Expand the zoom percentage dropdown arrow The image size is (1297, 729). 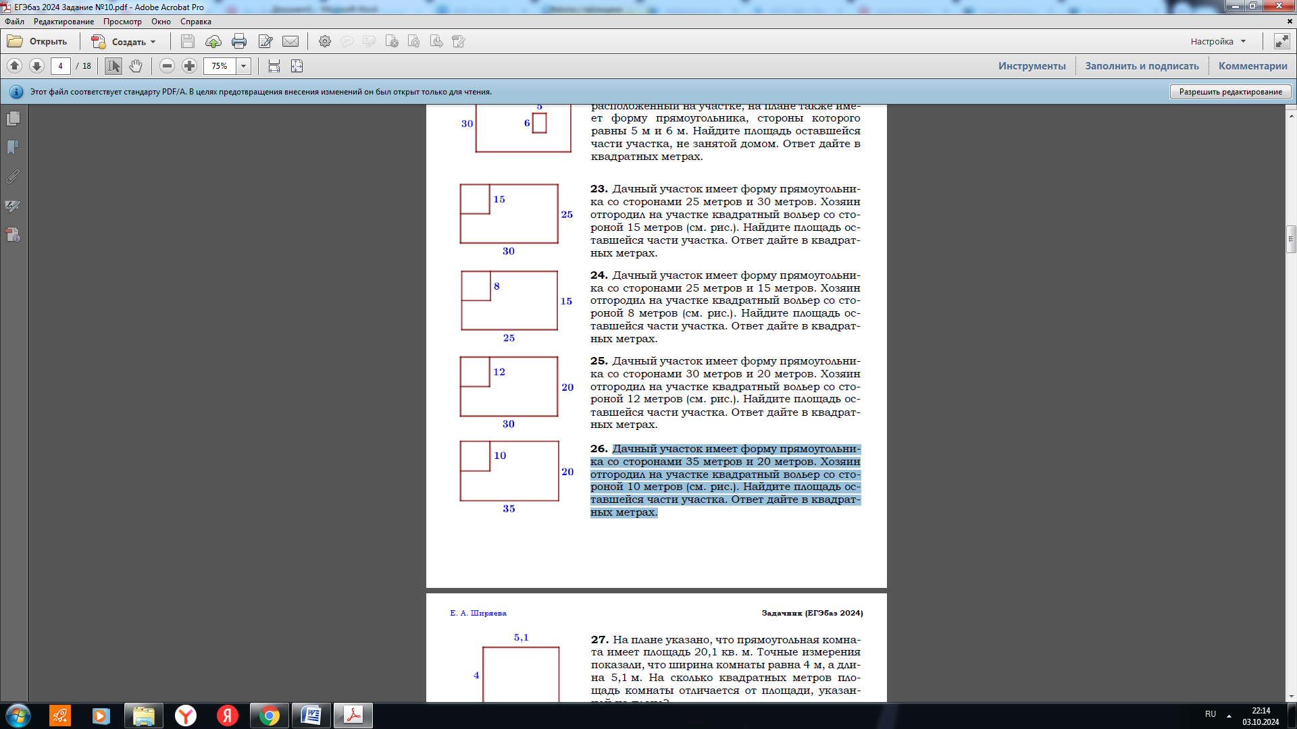point(244,65)
